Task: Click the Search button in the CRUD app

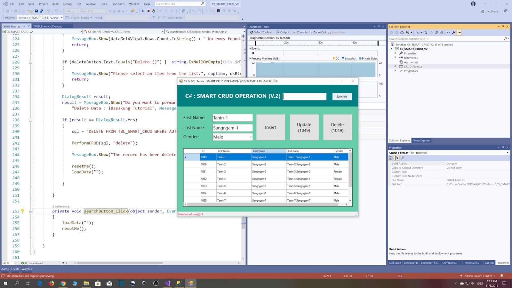Action: pos(342,97)
